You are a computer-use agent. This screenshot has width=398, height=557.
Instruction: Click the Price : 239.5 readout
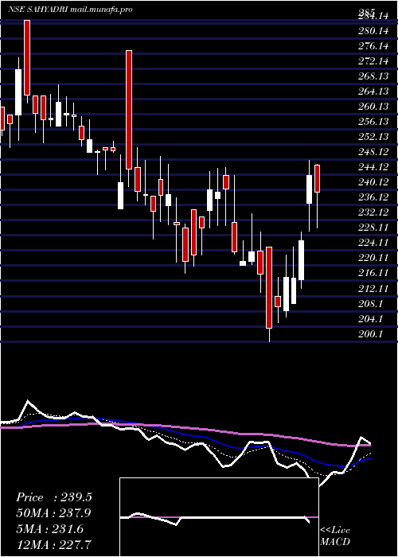(x=54, y=497)
